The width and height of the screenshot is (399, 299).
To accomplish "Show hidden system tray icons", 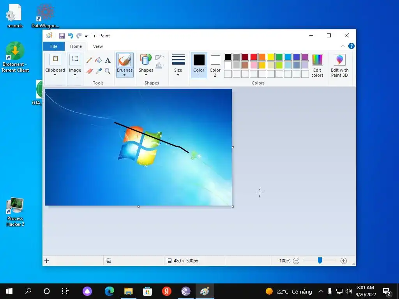I will coord(321,291).
